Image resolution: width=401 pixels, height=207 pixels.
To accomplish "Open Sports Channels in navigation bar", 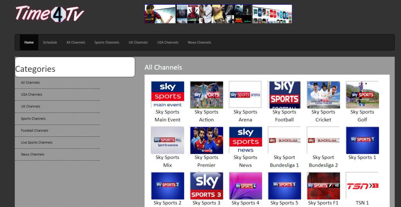I will coord(107,42).
